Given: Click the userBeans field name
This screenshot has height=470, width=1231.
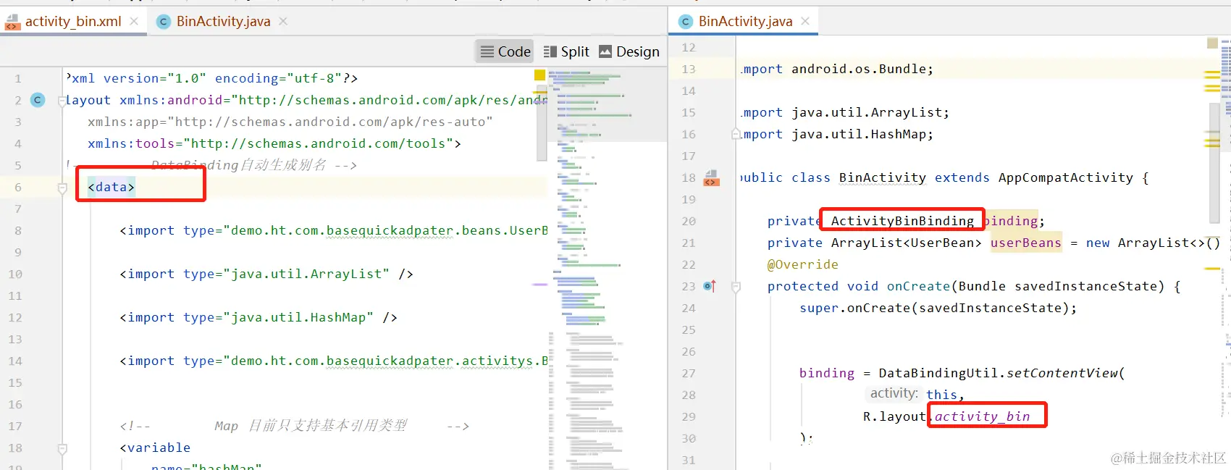Looking at the screenshot, I should click(1025, 243).
